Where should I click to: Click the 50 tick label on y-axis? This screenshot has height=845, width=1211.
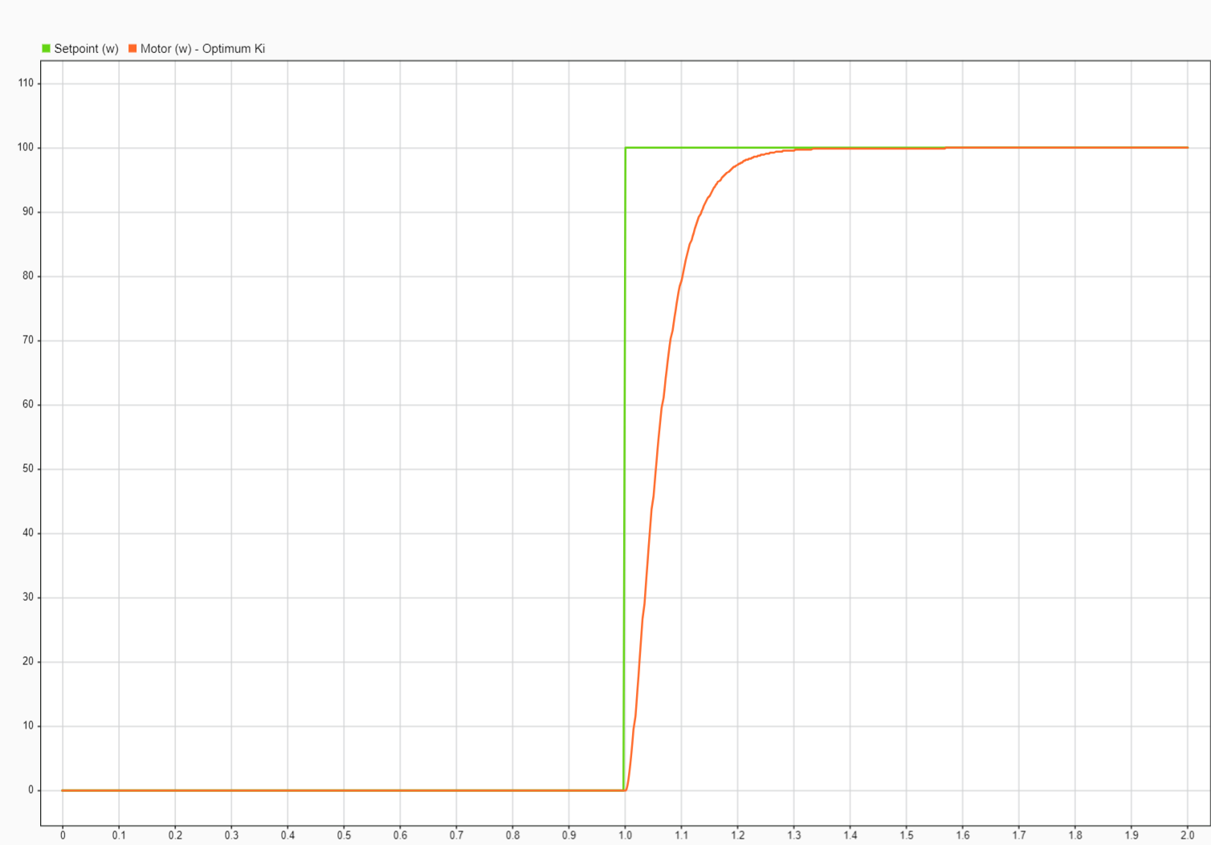pos(28,469)
